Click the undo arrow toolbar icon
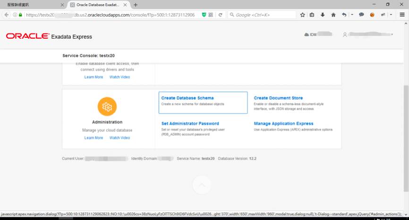409x220 pixels. [344, 15]
